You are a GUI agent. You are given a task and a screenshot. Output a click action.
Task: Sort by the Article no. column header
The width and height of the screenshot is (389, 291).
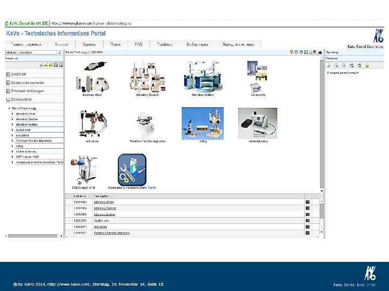[80, 196]
